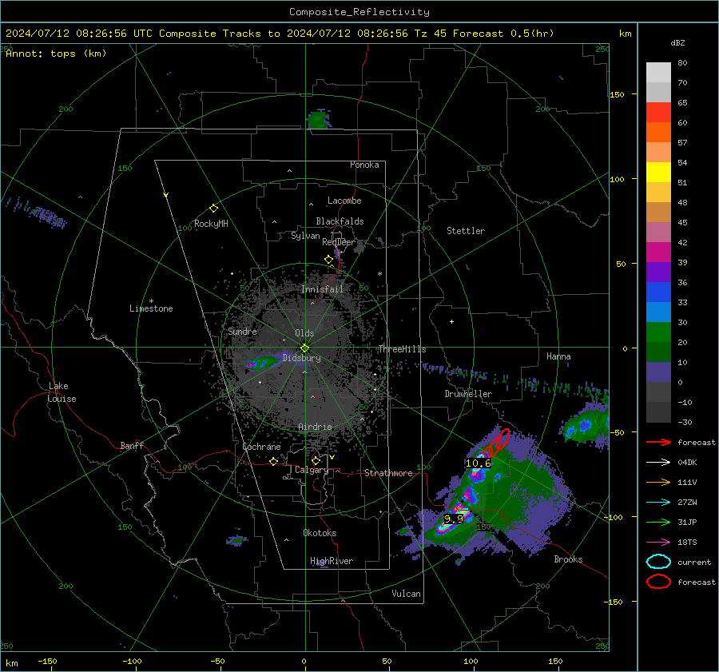
Task: Click the storm top label 9.9
Action: (454, 519)
